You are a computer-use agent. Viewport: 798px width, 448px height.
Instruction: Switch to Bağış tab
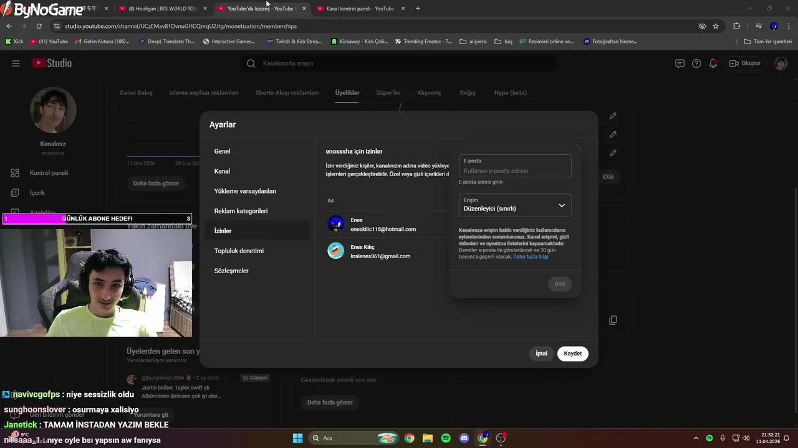coord(468,93)
